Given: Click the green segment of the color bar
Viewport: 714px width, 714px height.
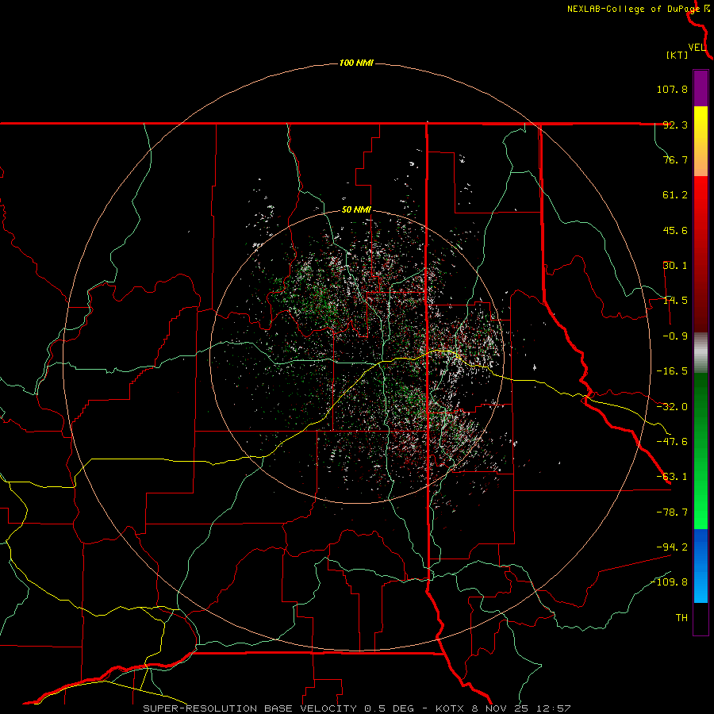Looking at the screenshot, I should pyautogui.click(x=701, y=451).
